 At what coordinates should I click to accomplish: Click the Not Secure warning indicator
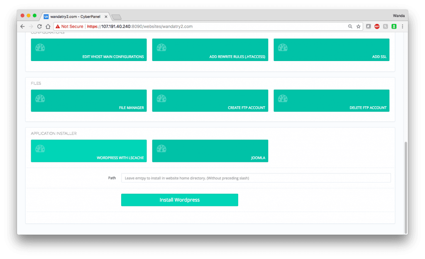click(69, 26)
